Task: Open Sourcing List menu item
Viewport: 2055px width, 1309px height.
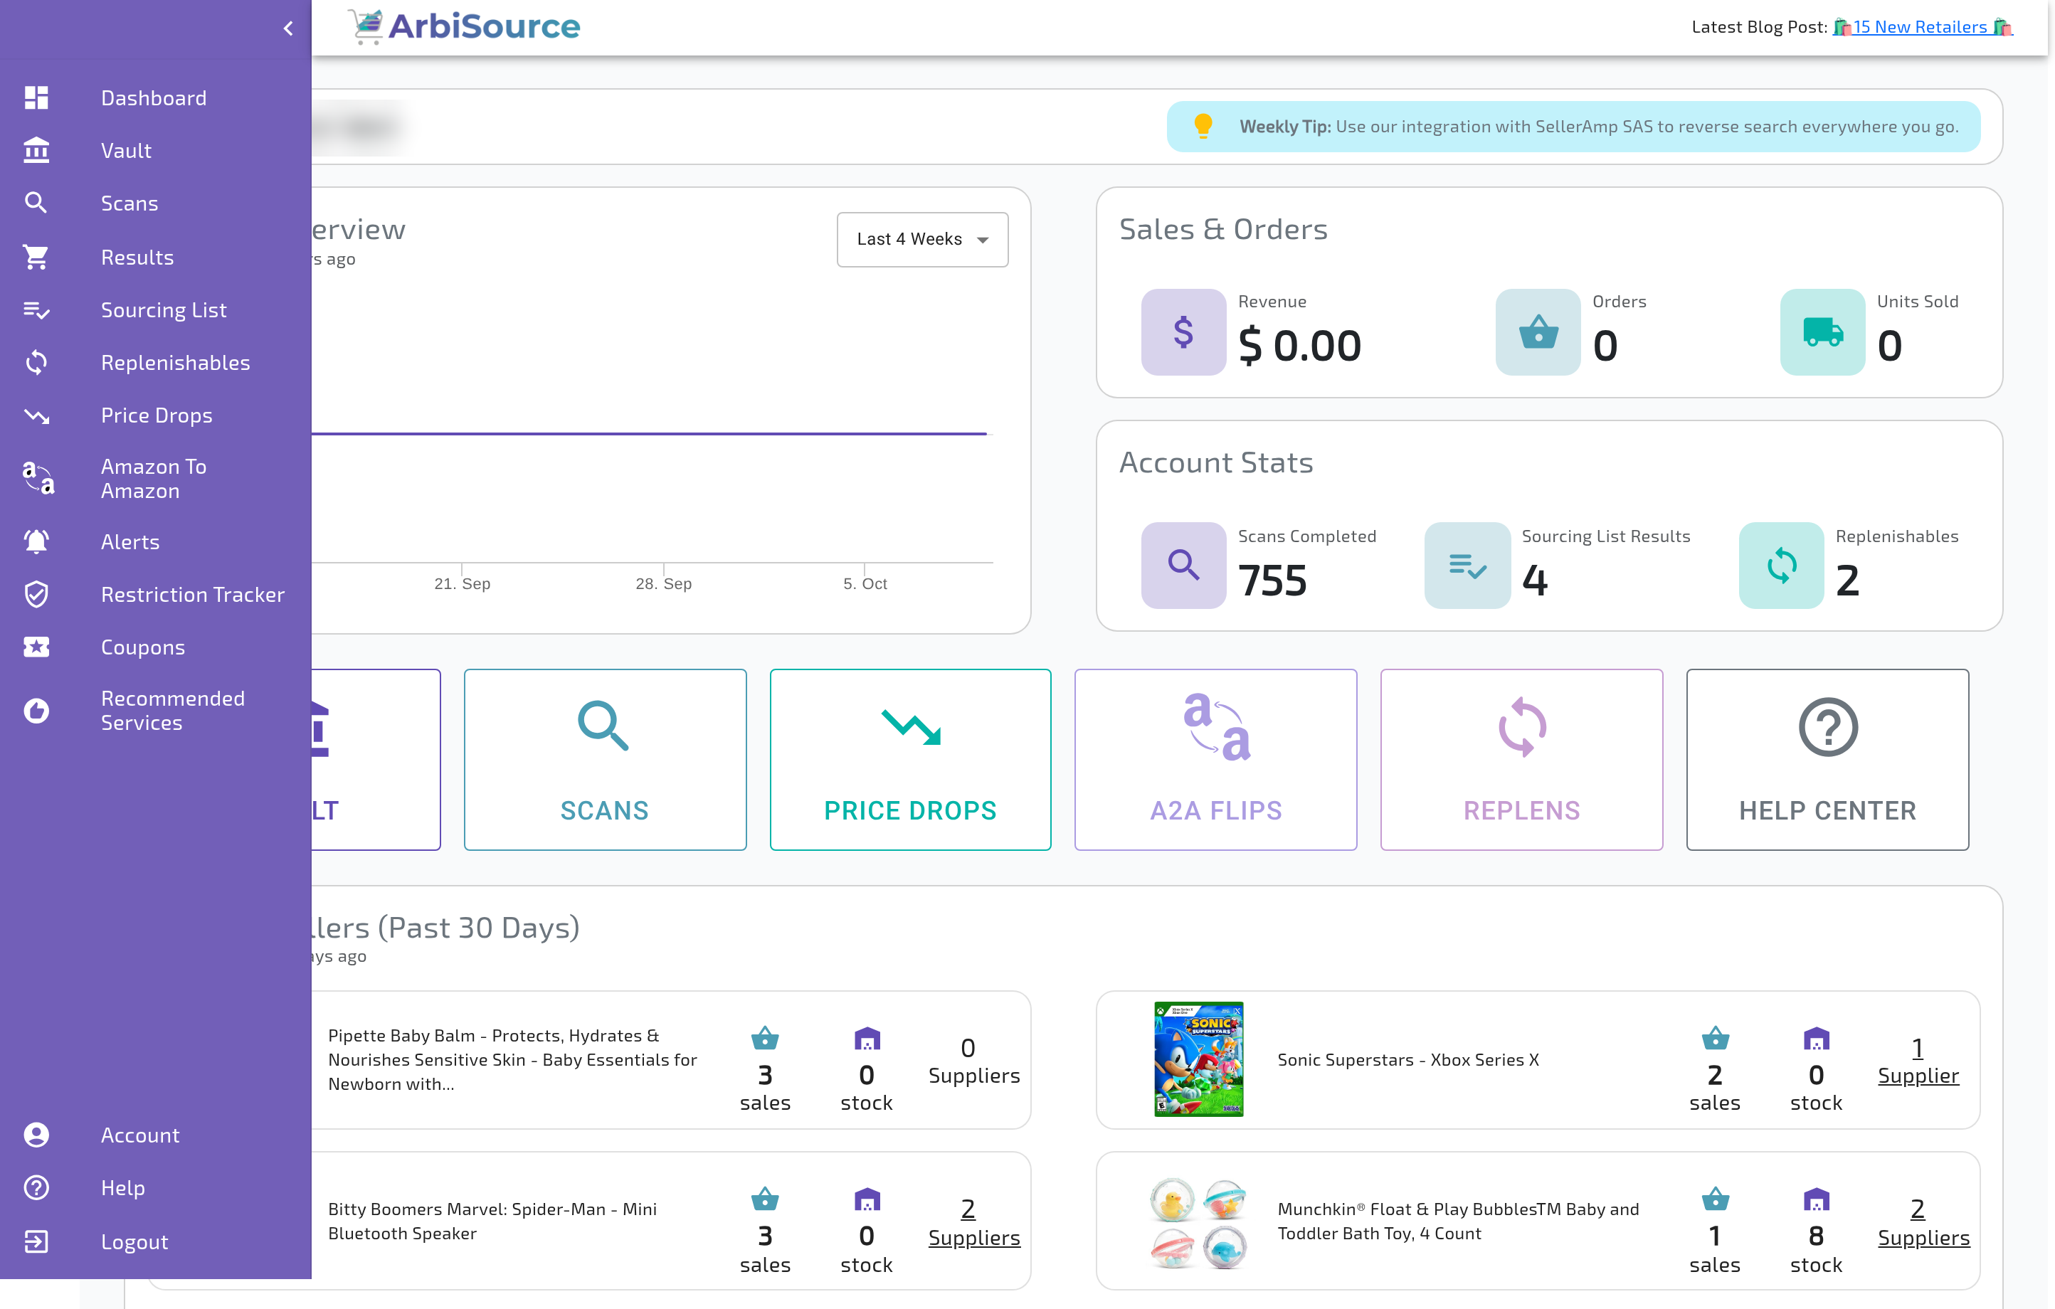Action: tap(164, 309)
